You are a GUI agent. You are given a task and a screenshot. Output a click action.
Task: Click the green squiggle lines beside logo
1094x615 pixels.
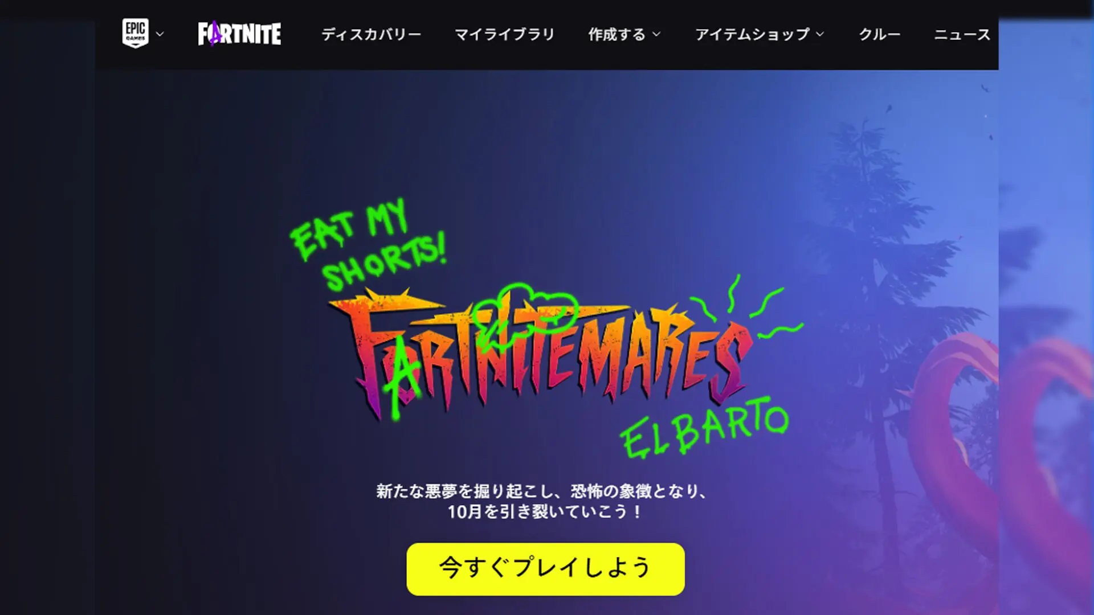(x=746, y=307)
